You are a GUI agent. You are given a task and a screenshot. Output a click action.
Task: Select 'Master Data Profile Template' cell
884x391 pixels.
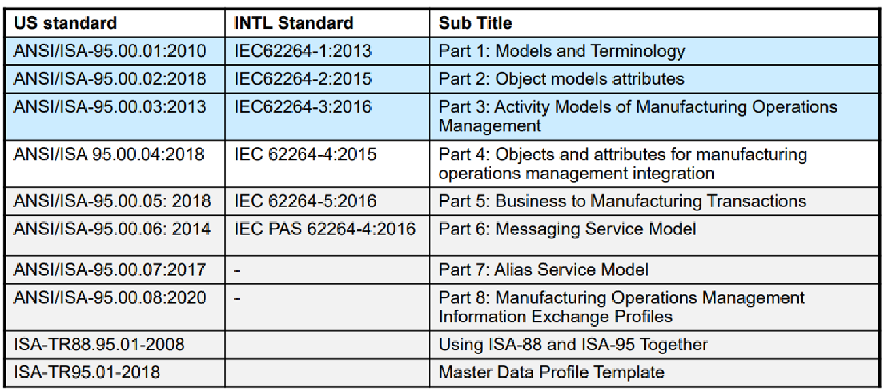(x=654, y=371)
